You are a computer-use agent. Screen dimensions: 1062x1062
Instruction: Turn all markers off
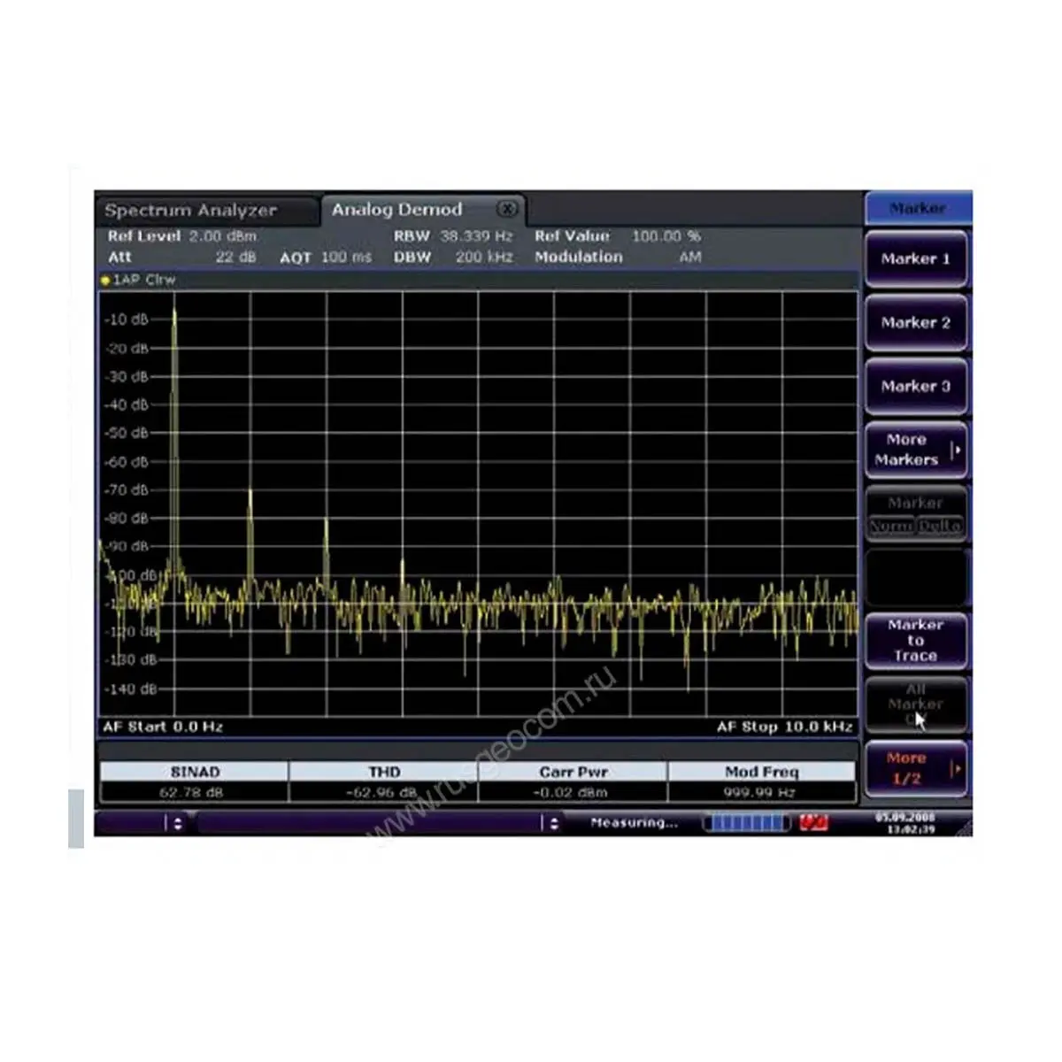[x=915, y=704]
